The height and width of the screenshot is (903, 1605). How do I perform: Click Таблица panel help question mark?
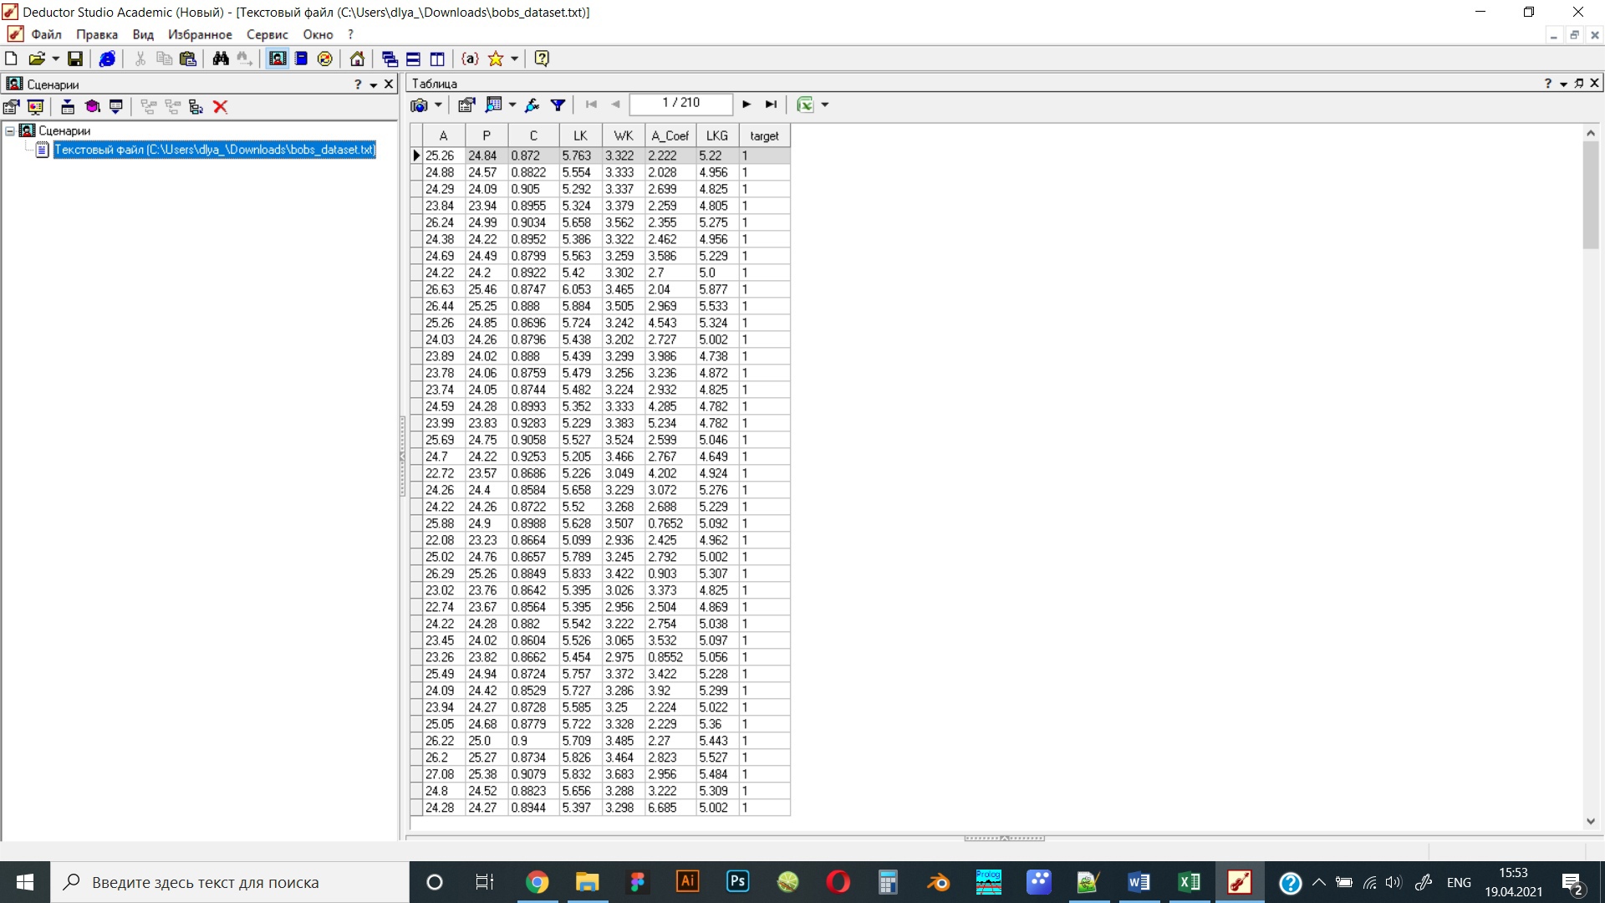coord(1548,84)
